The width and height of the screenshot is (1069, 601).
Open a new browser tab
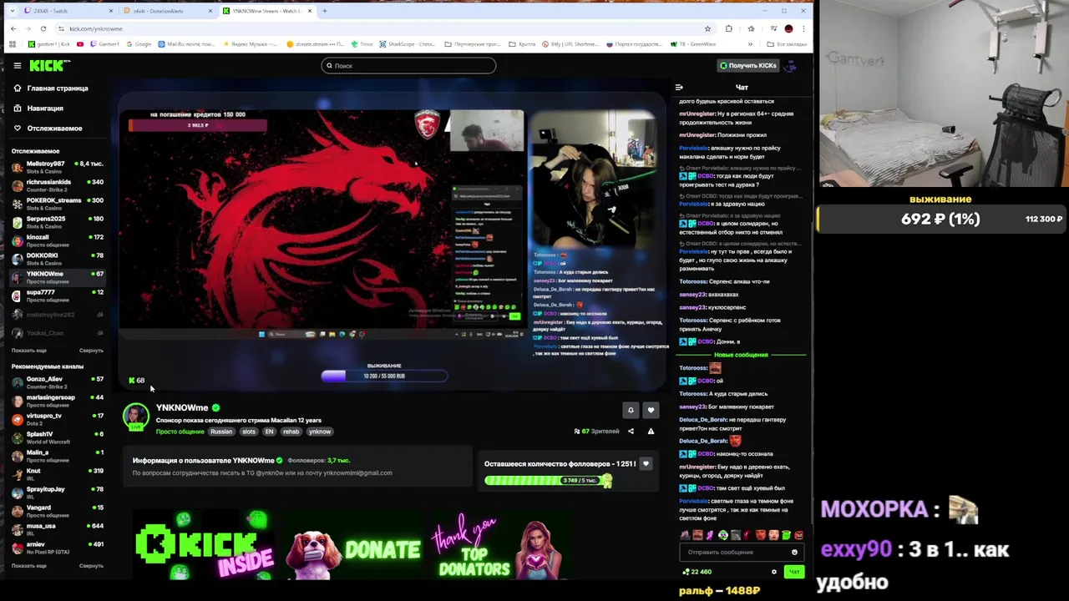325,11
